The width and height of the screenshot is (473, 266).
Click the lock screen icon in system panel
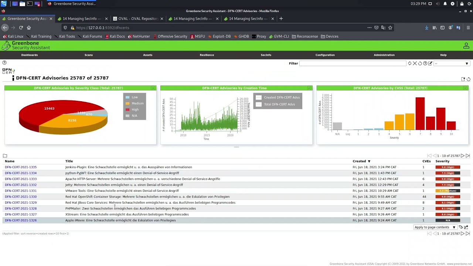462,4
